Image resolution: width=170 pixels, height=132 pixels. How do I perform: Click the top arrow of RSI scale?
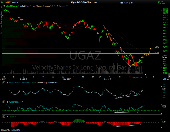point(162,105)
